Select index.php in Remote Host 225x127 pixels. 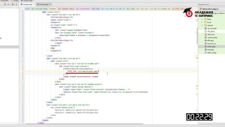[212, 47]
